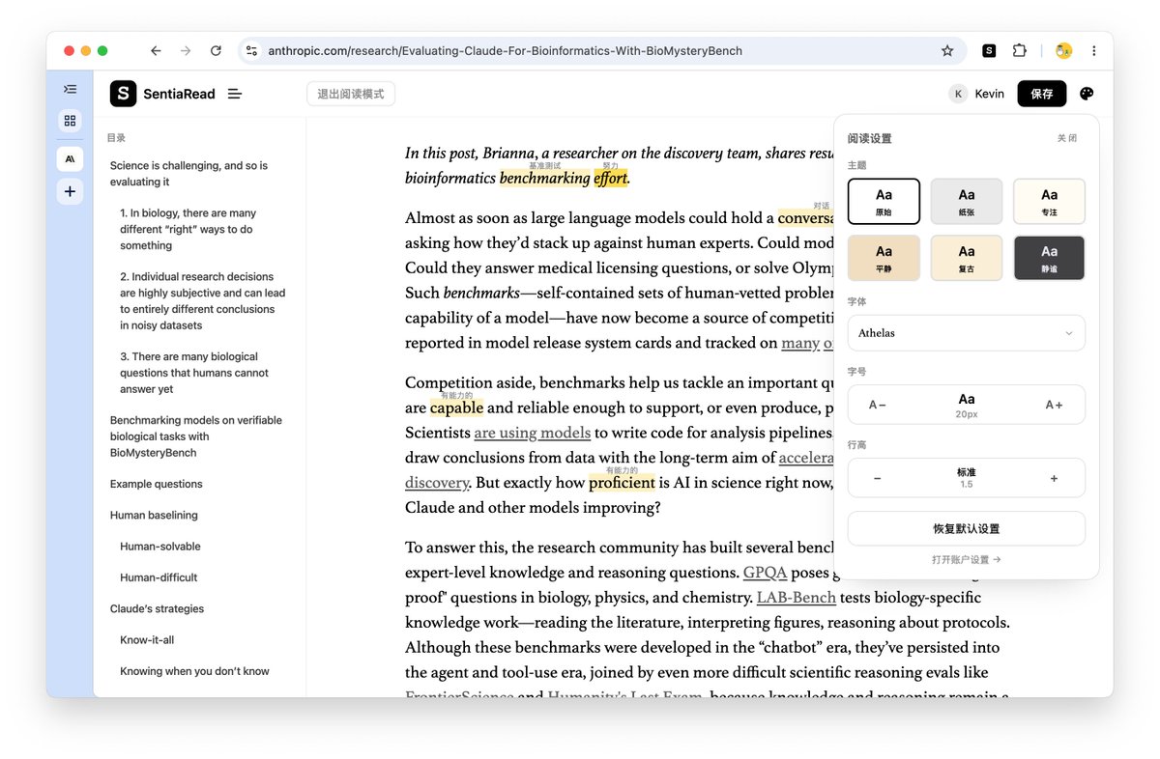Image resolution: width=1160 pixels, height=759 pixels.
Task: Go to 'Knowing when you don't know' section
Action: point(194,671)
